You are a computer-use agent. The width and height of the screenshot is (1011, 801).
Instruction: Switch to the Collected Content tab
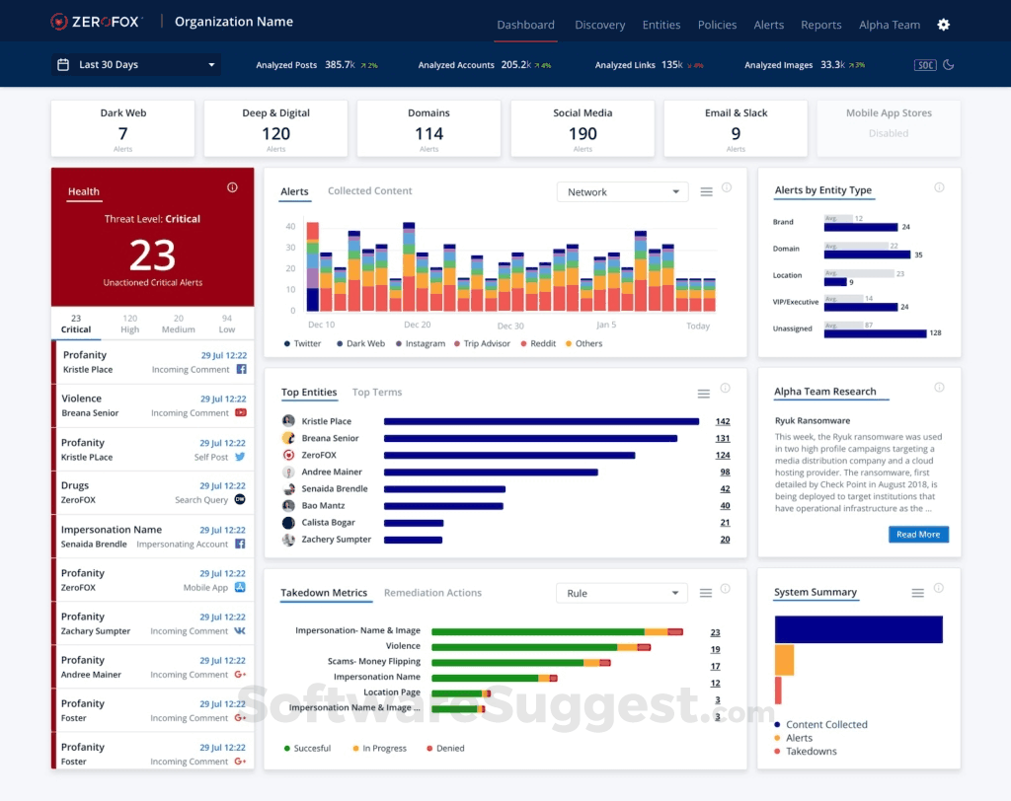point(369,190)
